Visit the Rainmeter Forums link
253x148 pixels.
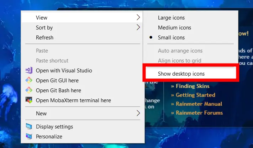(x=199, y=113)
